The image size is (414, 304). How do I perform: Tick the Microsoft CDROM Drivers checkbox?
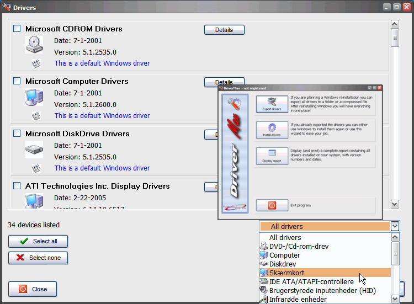(17, 29)
